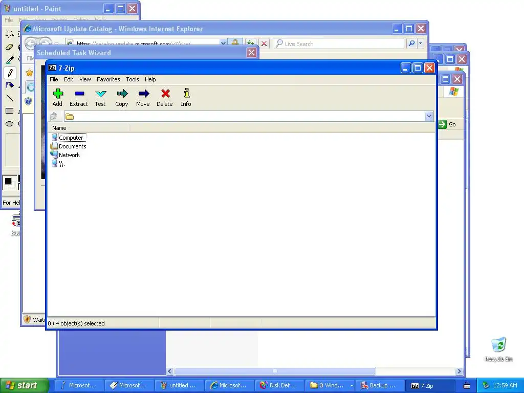Viewport: 524px width, 393px height.
Task: Click the green Go button in background window
Action: point(447,124)
